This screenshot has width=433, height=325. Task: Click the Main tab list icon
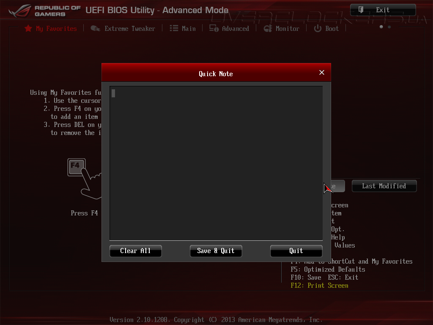point(174,28)
